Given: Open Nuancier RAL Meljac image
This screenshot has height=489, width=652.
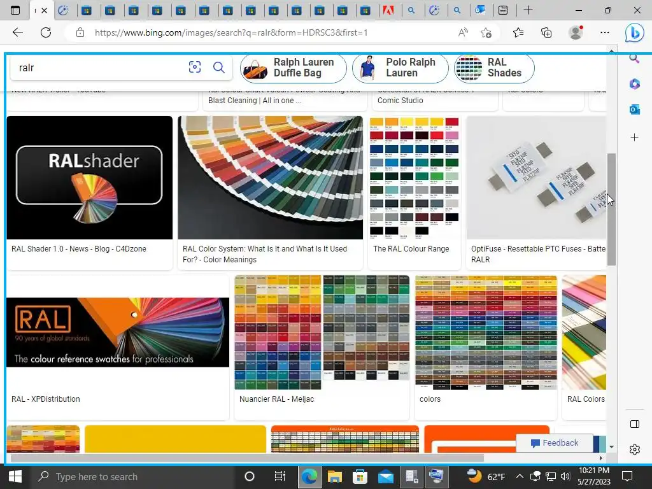Looking at the screenshot, I should (x=322, y=332).
